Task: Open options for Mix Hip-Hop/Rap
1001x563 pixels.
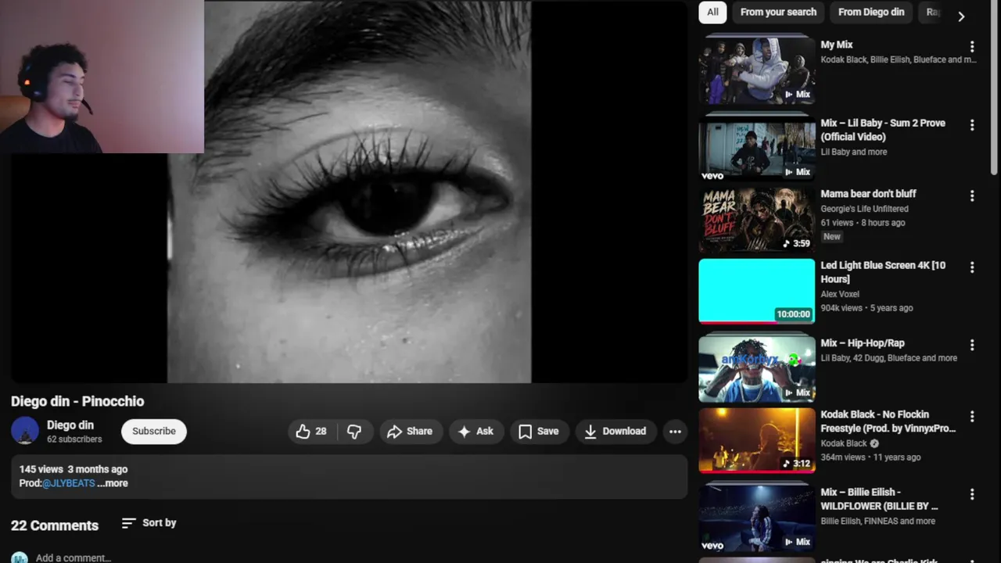Action: point(972,345)
